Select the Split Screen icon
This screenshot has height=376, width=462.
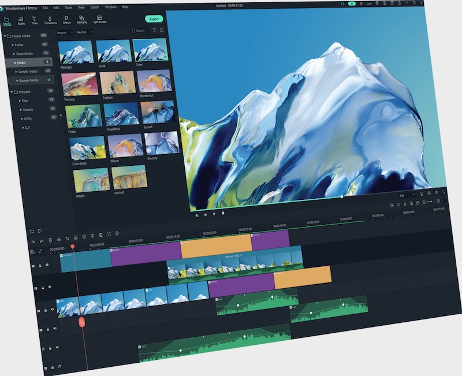(99, 19)
